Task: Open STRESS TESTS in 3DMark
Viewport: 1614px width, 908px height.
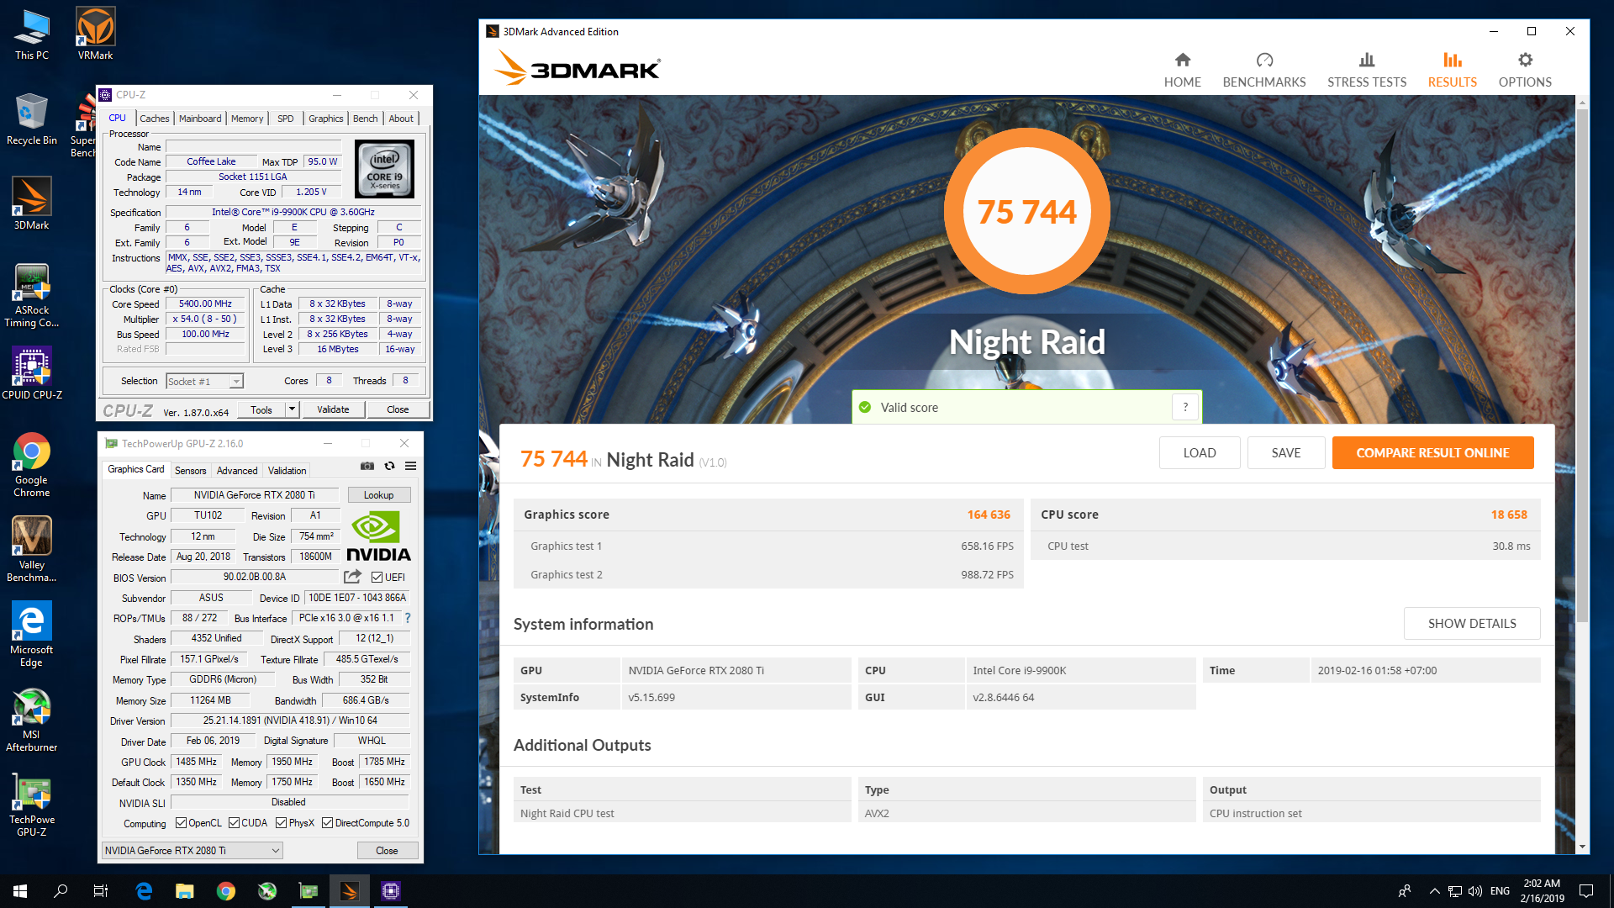Action: pos(1366,70)
